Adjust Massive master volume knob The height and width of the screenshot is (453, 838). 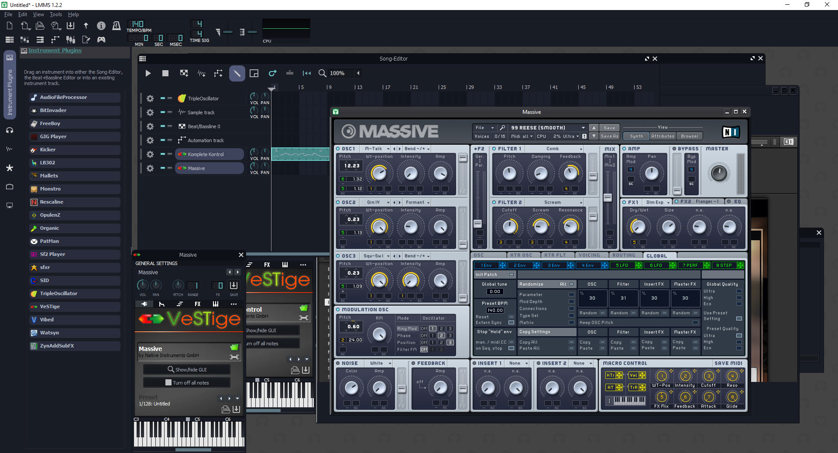click(x=719, y=173)
